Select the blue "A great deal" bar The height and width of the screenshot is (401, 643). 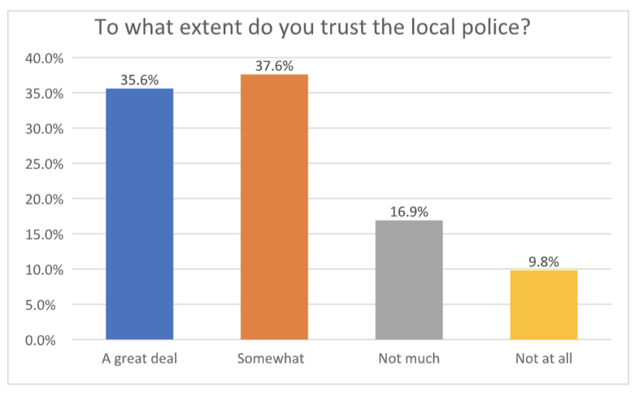[x=139, y=214]
